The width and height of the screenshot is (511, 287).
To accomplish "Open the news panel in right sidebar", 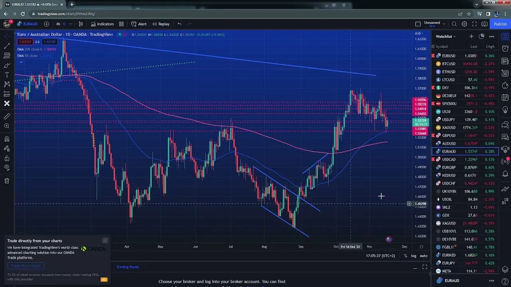I will [x=505, y=61].
